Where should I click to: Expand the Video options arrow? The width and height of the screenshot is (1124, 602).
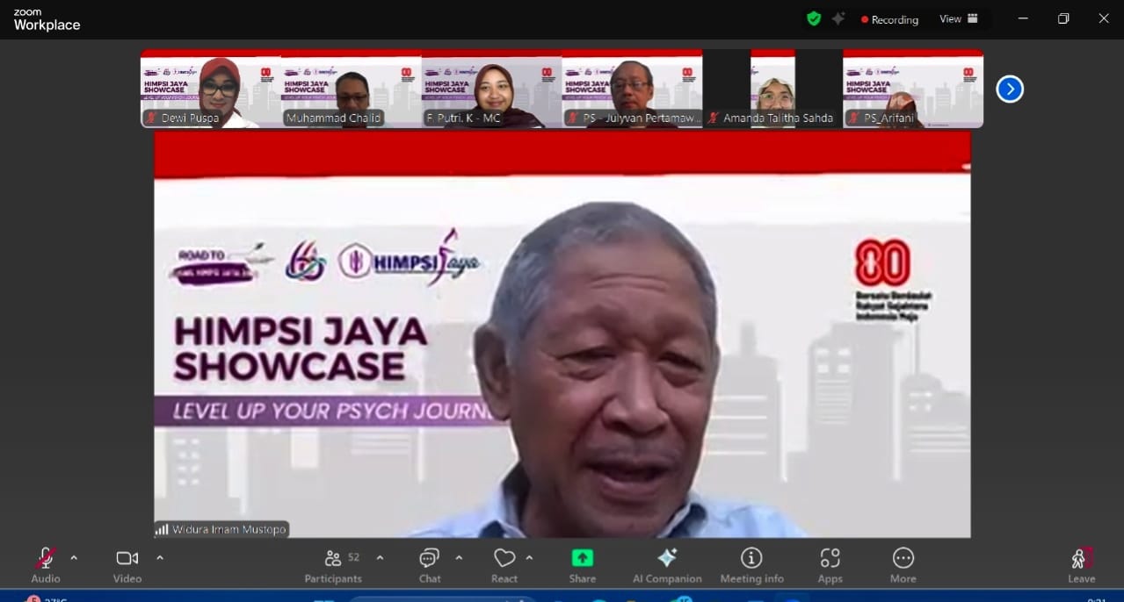(x=160, y=557)
